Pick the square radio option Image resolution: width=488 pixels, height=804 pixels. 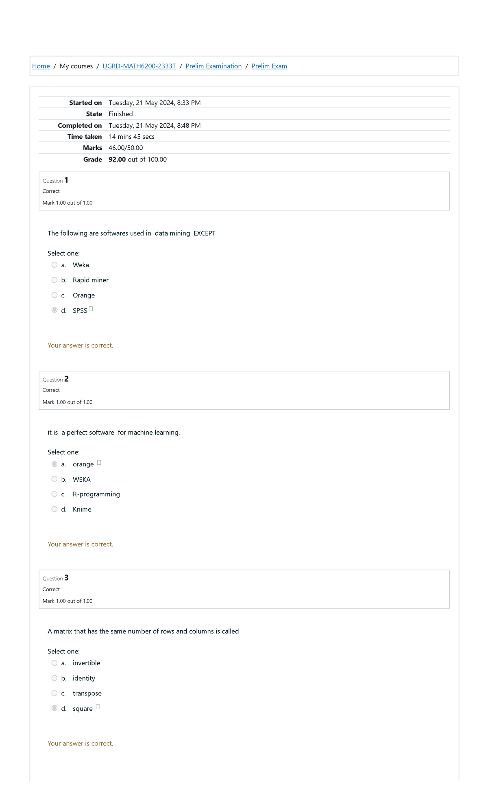point(54,708)
